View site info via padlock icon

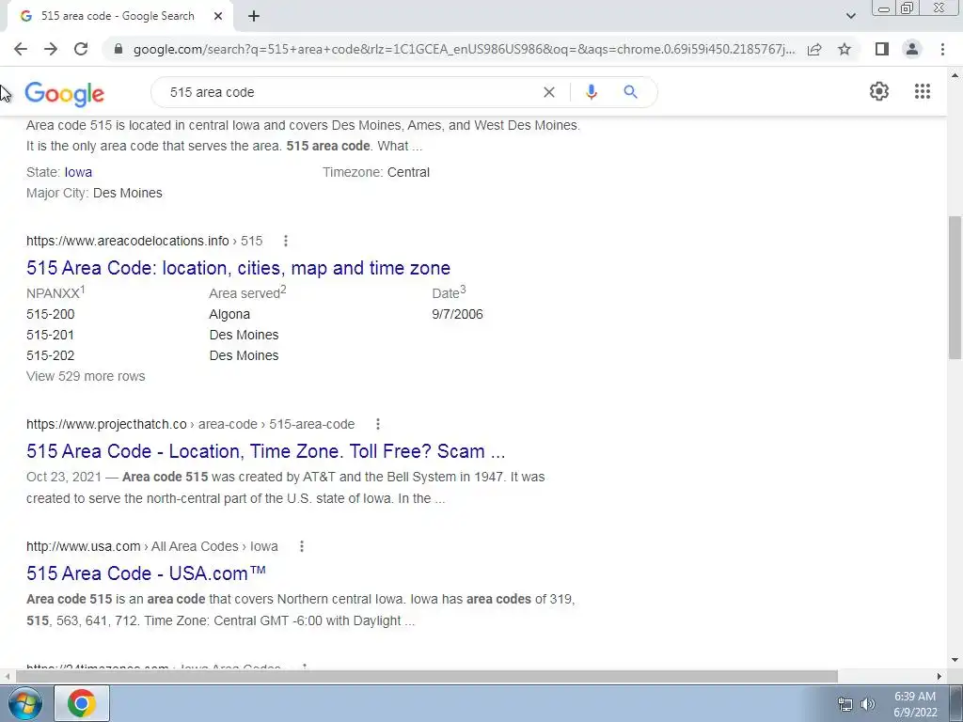[x=118, y=49]
